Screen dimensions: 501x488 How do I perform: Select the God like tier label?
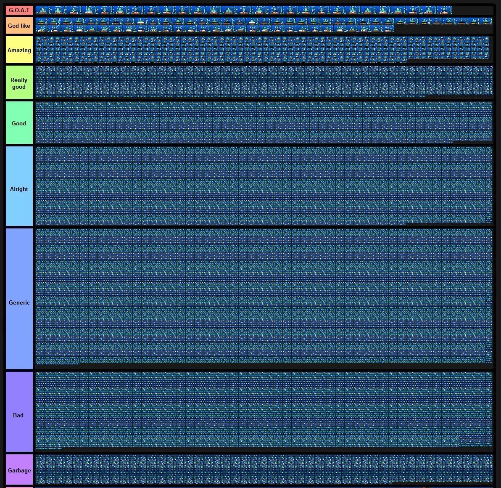[19, 26]
